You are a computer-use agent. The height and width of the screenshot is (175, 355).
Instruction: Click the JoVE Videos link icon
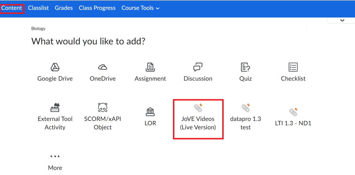tap(198, 108)
